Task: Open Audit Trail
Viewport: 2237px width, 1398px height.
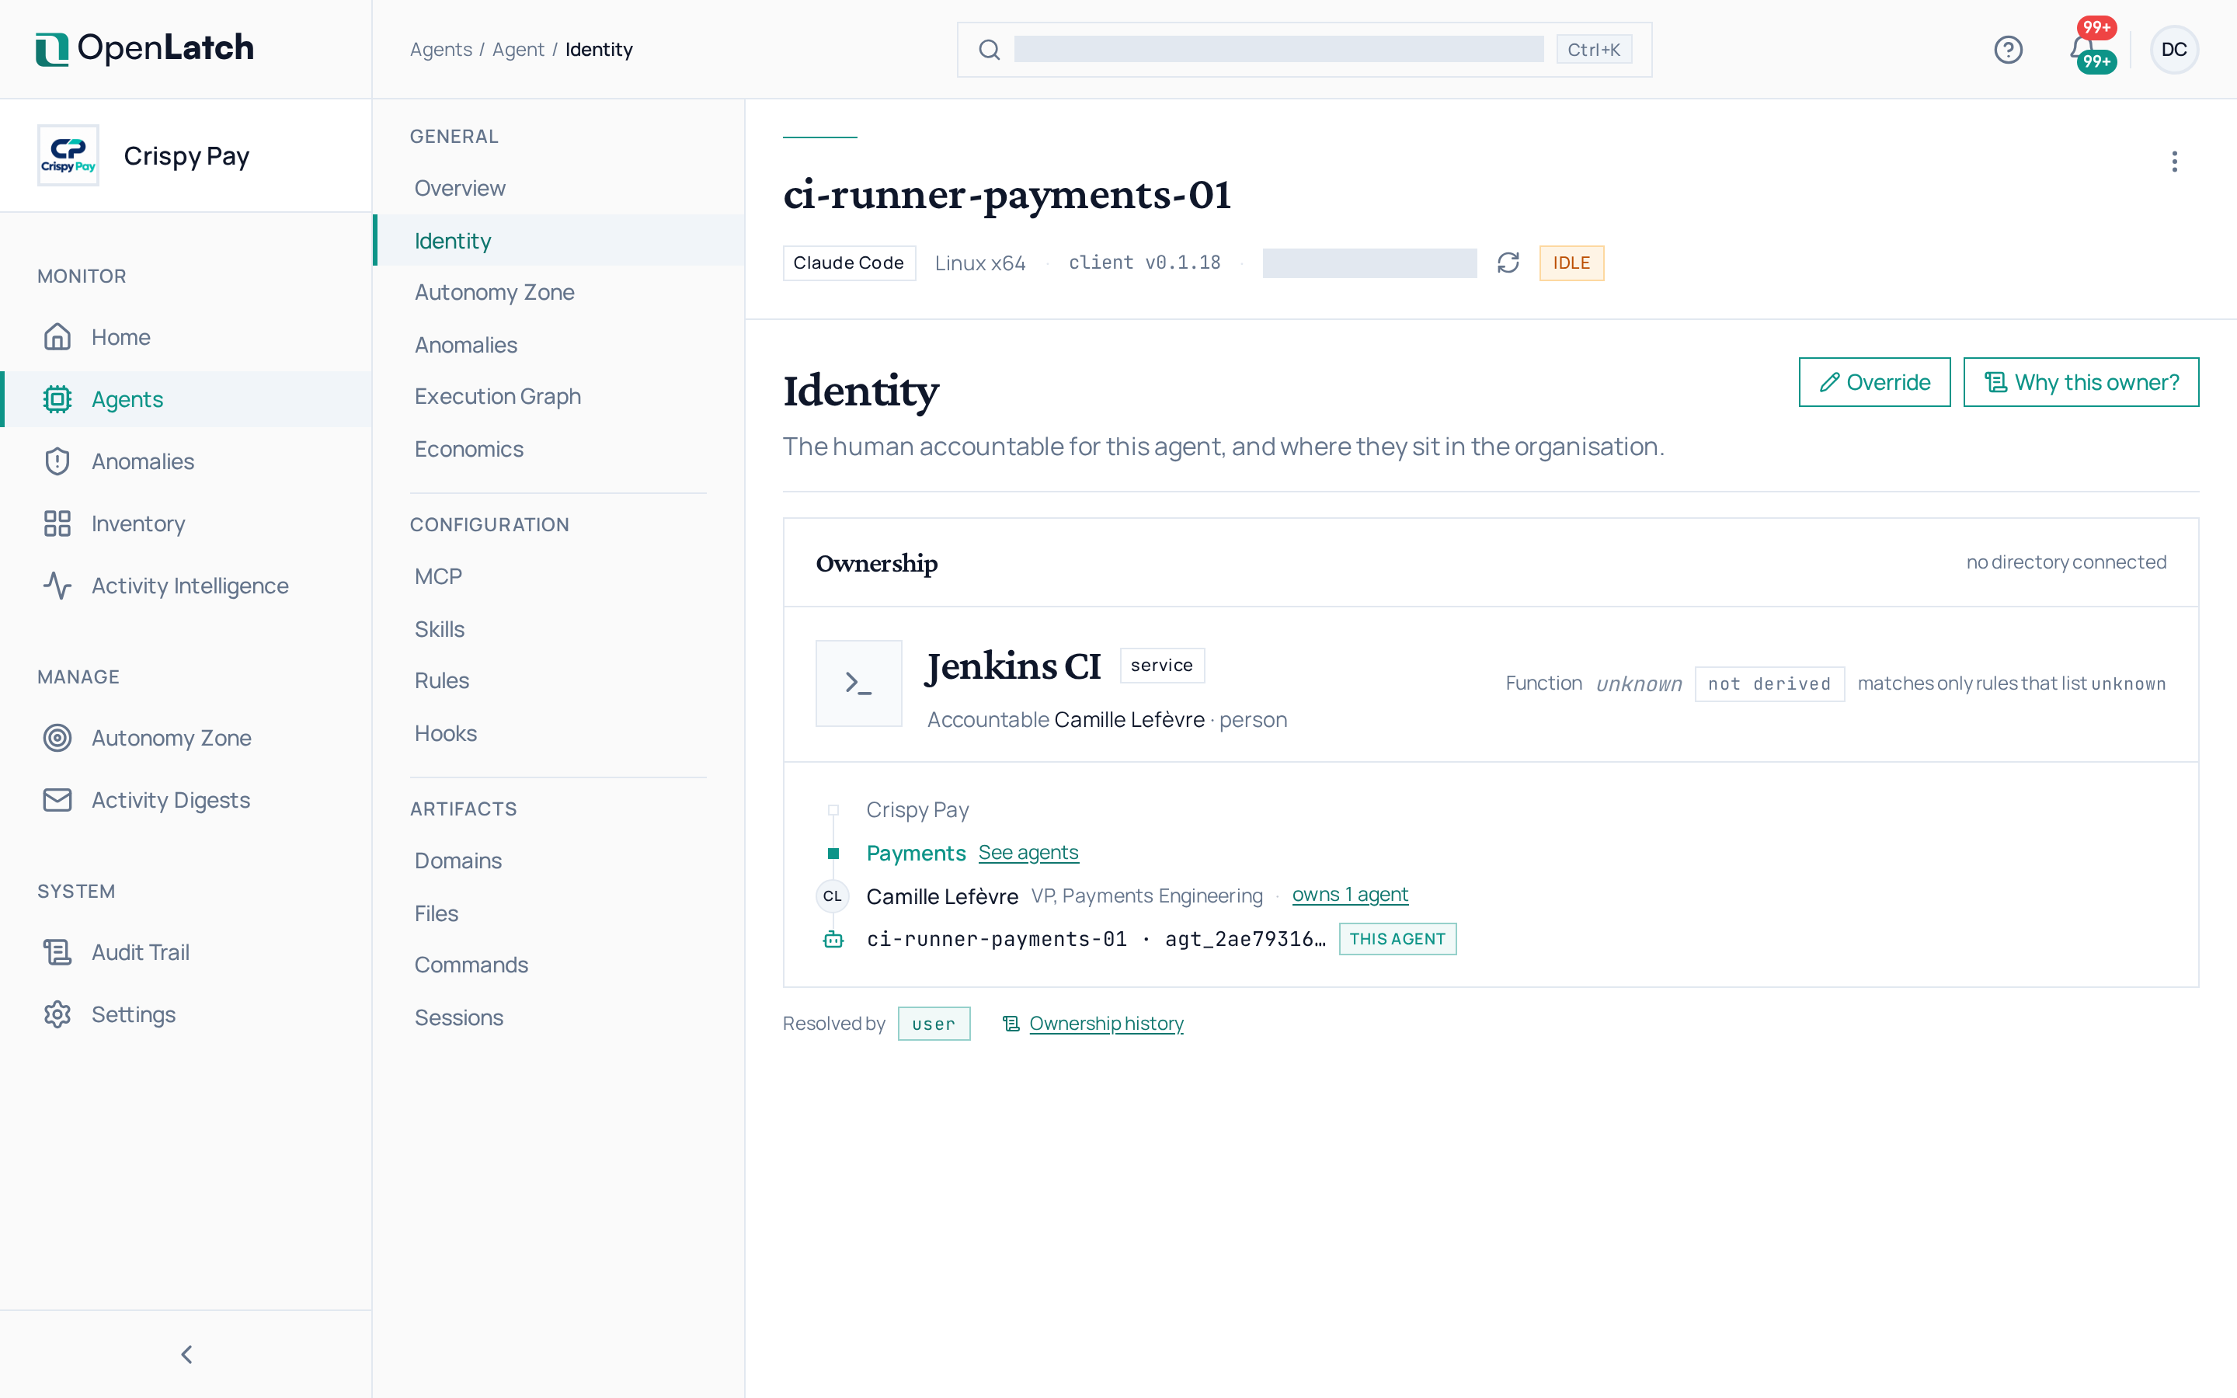Action: point(186,952)
